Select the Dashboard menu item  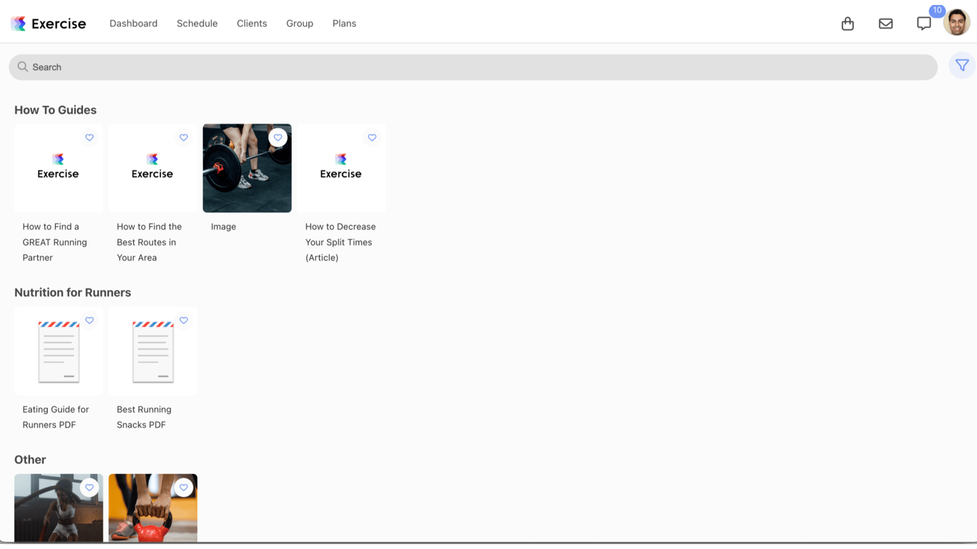coord(133,23)
